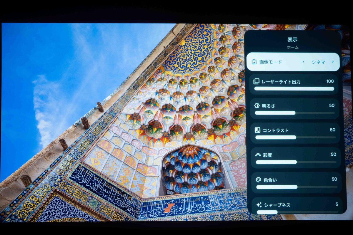353x235 pixels.
Task: Select the 彩度 saturation icon
Action: (x=258, y=155)
